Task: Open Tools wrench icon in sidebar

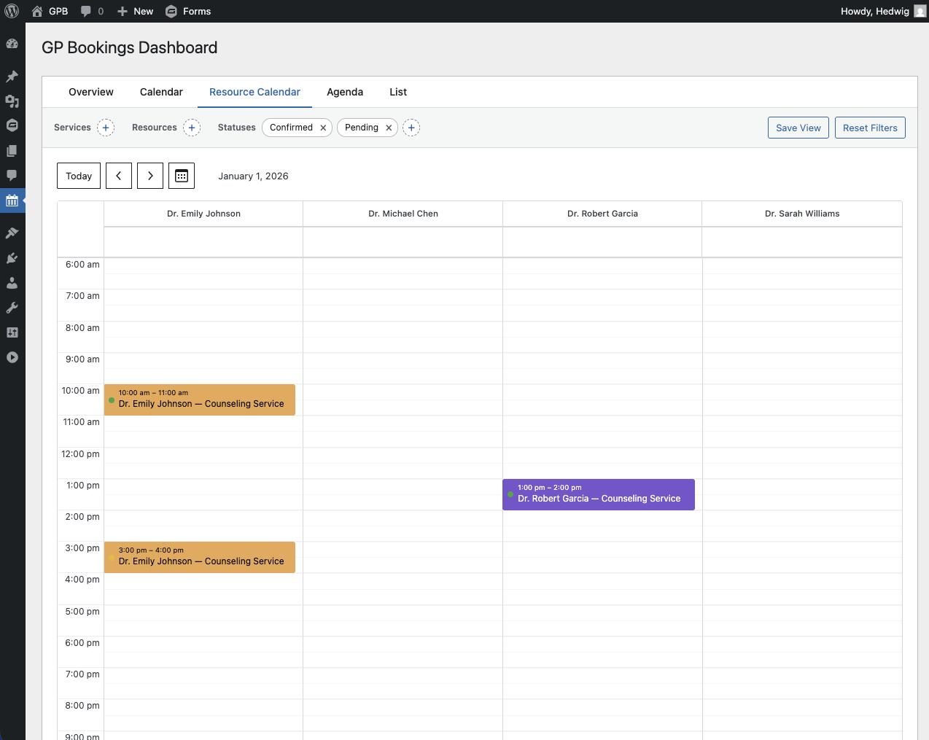Action: pyautogui.click(x=12, y=308)
